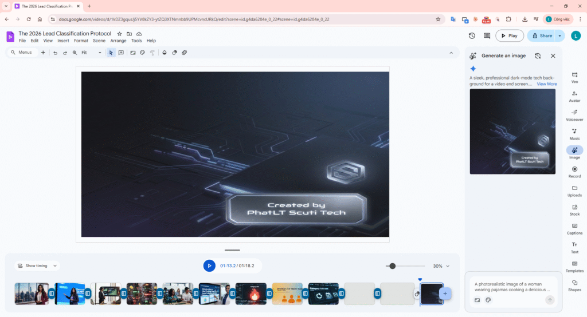Open the Captions panel
The image size is (587, 317).
(574, 228)
